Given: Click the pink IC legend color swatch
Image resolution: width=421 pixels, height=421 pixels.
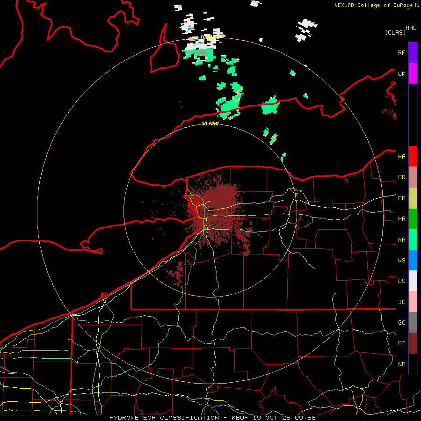Looking at the screenshot, I should [413, 302].
